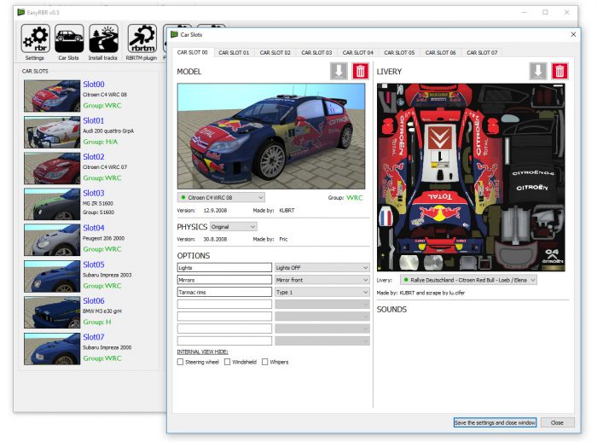Select Slot07 Subaru Impreza 2000 thumbnail
Image resolution: width=597 pixels, height=442 pixels.
52,349
